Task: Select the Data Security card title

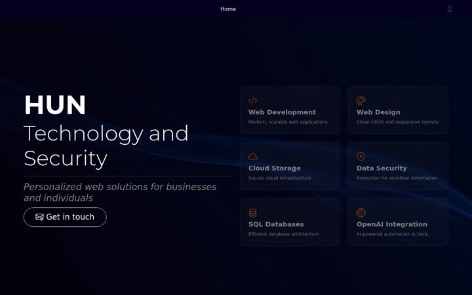Action: tap(382, 168)
